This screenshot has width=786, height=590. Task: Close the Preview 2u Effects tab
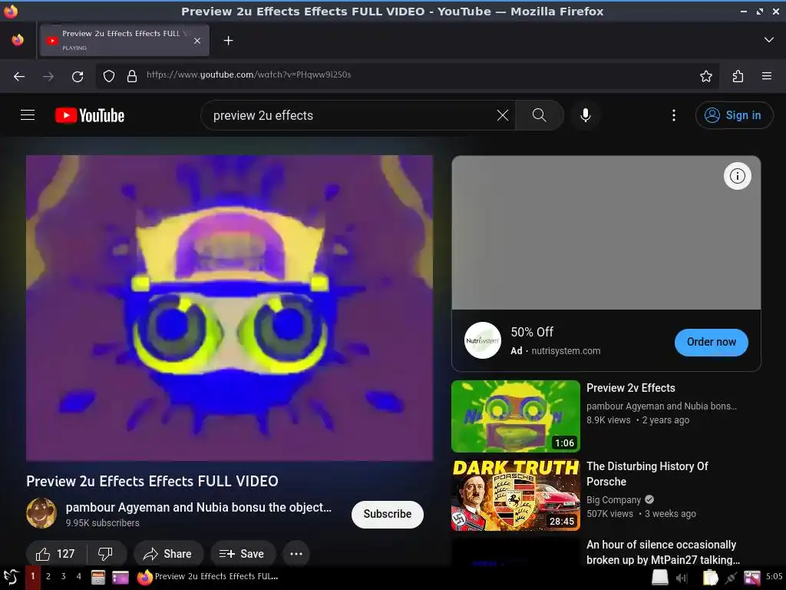coord(197,41)
